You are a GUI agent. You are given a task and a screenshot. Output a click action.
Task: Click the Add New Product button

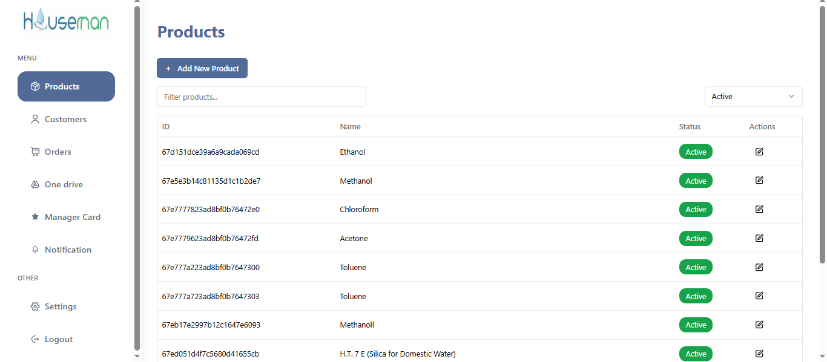pyautogui.click(x=202, y=68)
